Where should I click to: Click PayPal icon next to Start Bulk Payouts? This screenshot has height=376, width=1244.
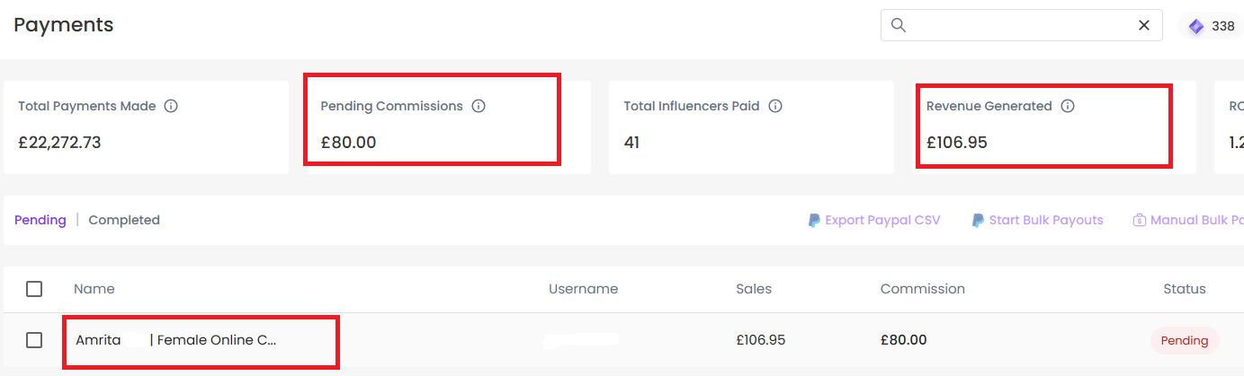tap(978, 220)
